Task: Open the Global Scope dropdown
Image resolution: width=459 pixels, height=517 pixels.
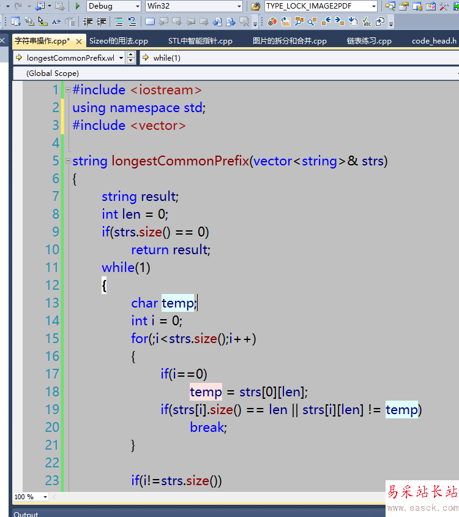Action: pos(236,73)
